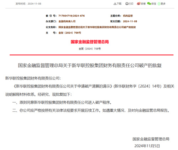Click issue date value 2024-11-05
The image size is (178, 150).
pyautogui.click(x=130, y=21)
